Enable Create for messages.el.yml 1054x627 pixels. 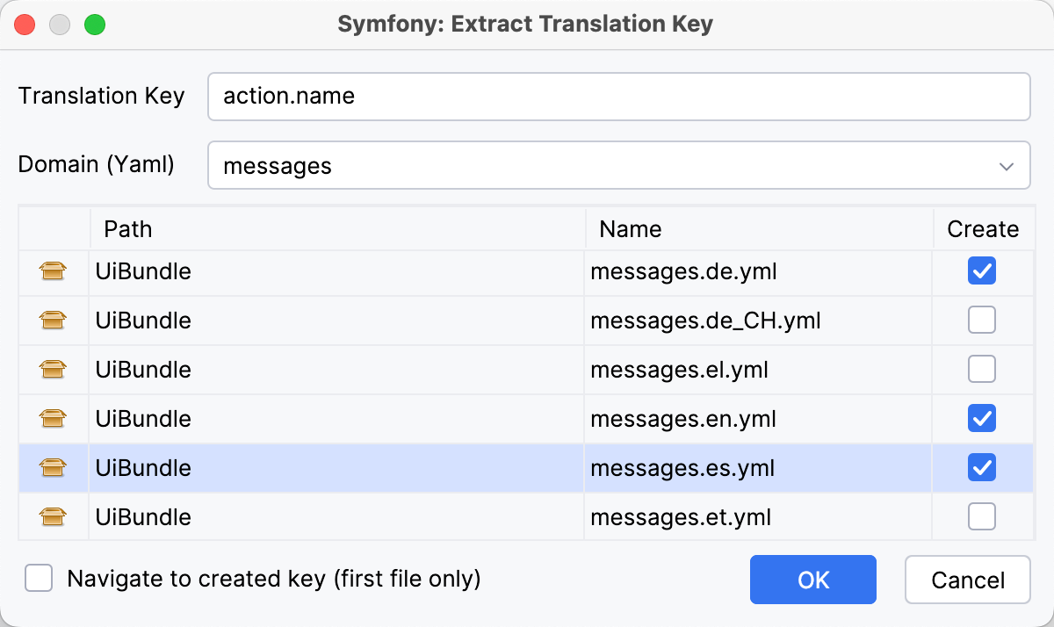pyautogui.click(x=981, y=369)
